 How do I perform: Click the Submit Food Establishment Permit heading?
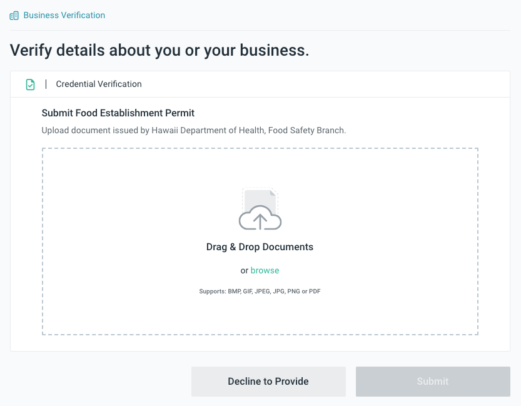(118, 113)
